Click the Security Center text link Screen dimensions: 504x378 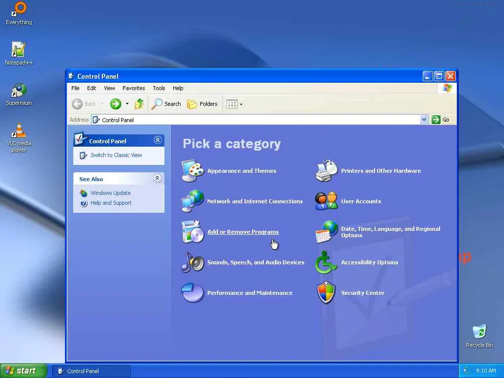click(x=363, y=293)
